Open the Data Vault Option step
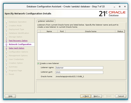131x103 pixels. point(16,48)
